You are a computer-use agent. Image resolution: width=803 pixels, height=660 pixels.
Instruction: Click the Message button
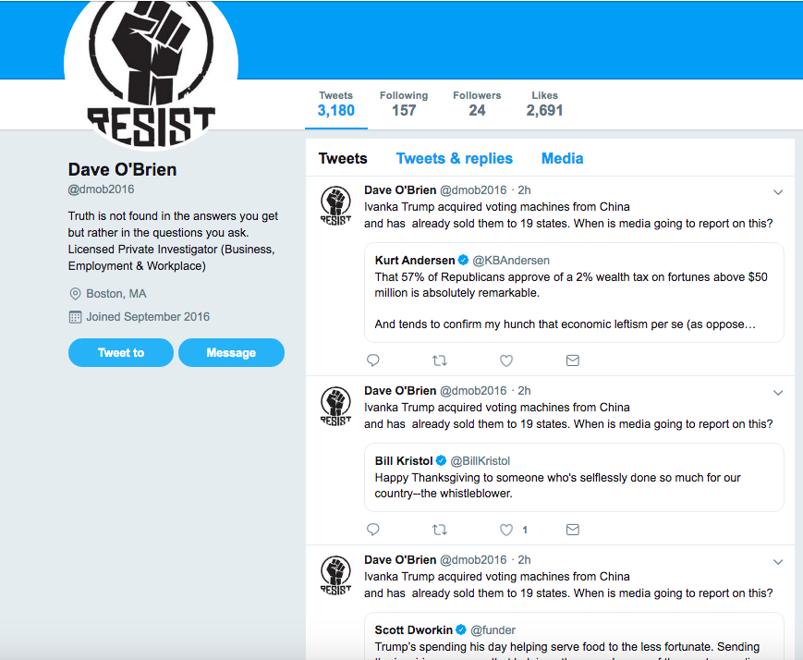(x=232, y=352)
